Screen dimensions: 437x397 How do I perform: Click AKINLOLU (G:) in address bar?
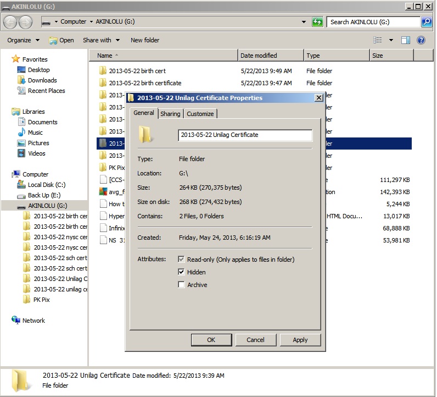(x=115, y=22)
